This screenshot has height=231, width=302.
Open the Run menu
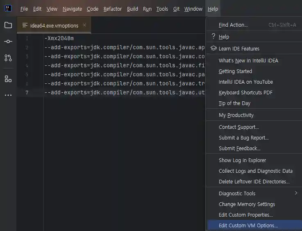point(147,9)
